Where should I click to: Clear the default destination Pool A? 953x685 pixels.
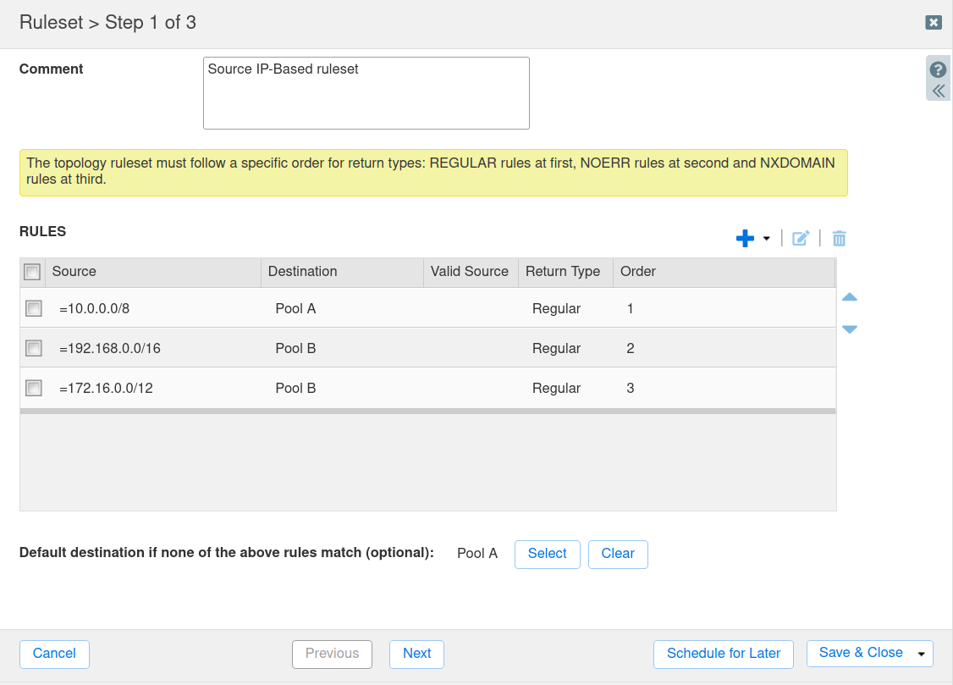coord(618,554)
